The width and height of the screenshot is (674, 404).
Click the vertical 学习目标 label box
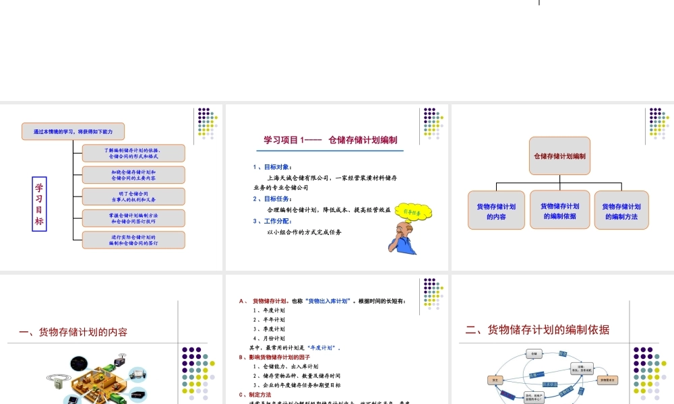pyautogui.click(x=39, y=204)
